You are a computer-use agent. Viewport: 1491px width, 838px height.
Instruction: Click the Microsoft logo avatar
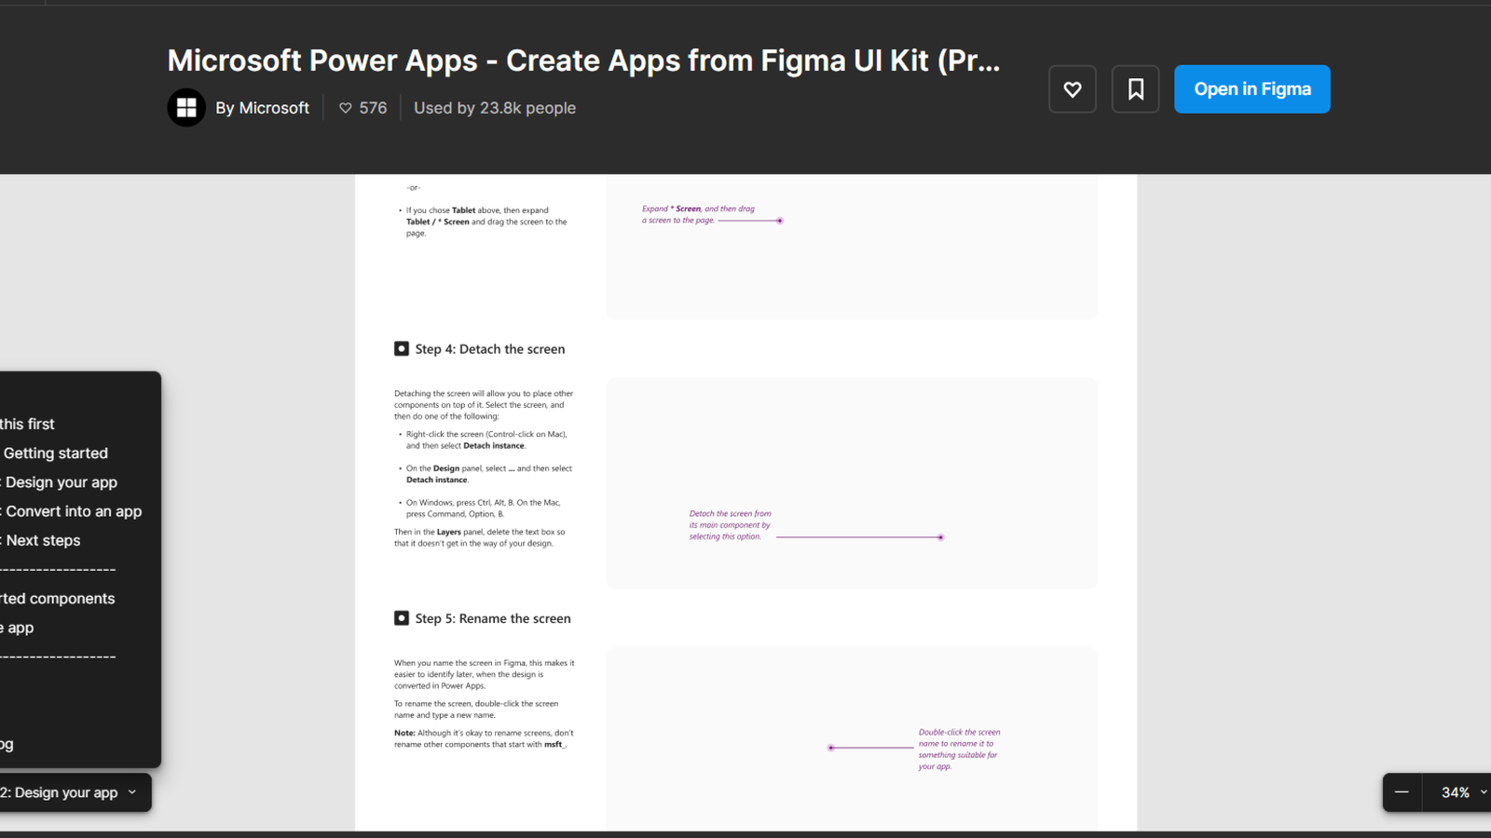(186, 108)
